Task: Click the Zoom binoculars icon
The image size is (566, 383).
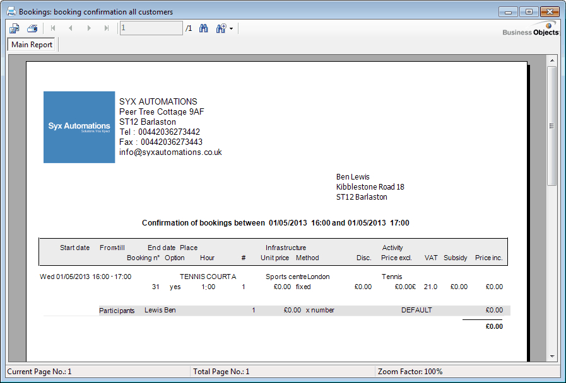Action: (x=221, y=28)
